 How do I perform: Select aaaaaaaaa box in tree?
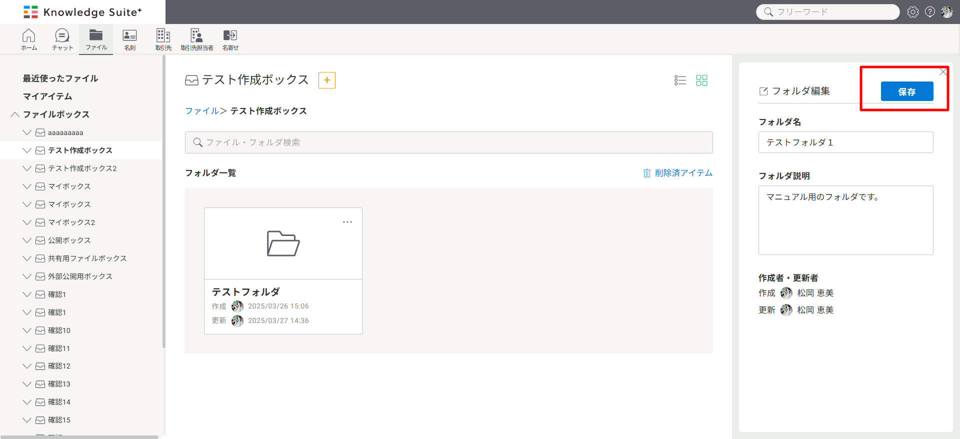point(65,132)
